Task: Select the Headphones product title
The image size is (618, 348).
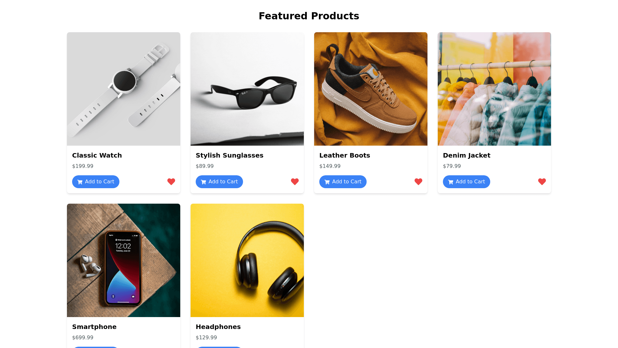Action: pyautogui.click(x=218, y=327)
